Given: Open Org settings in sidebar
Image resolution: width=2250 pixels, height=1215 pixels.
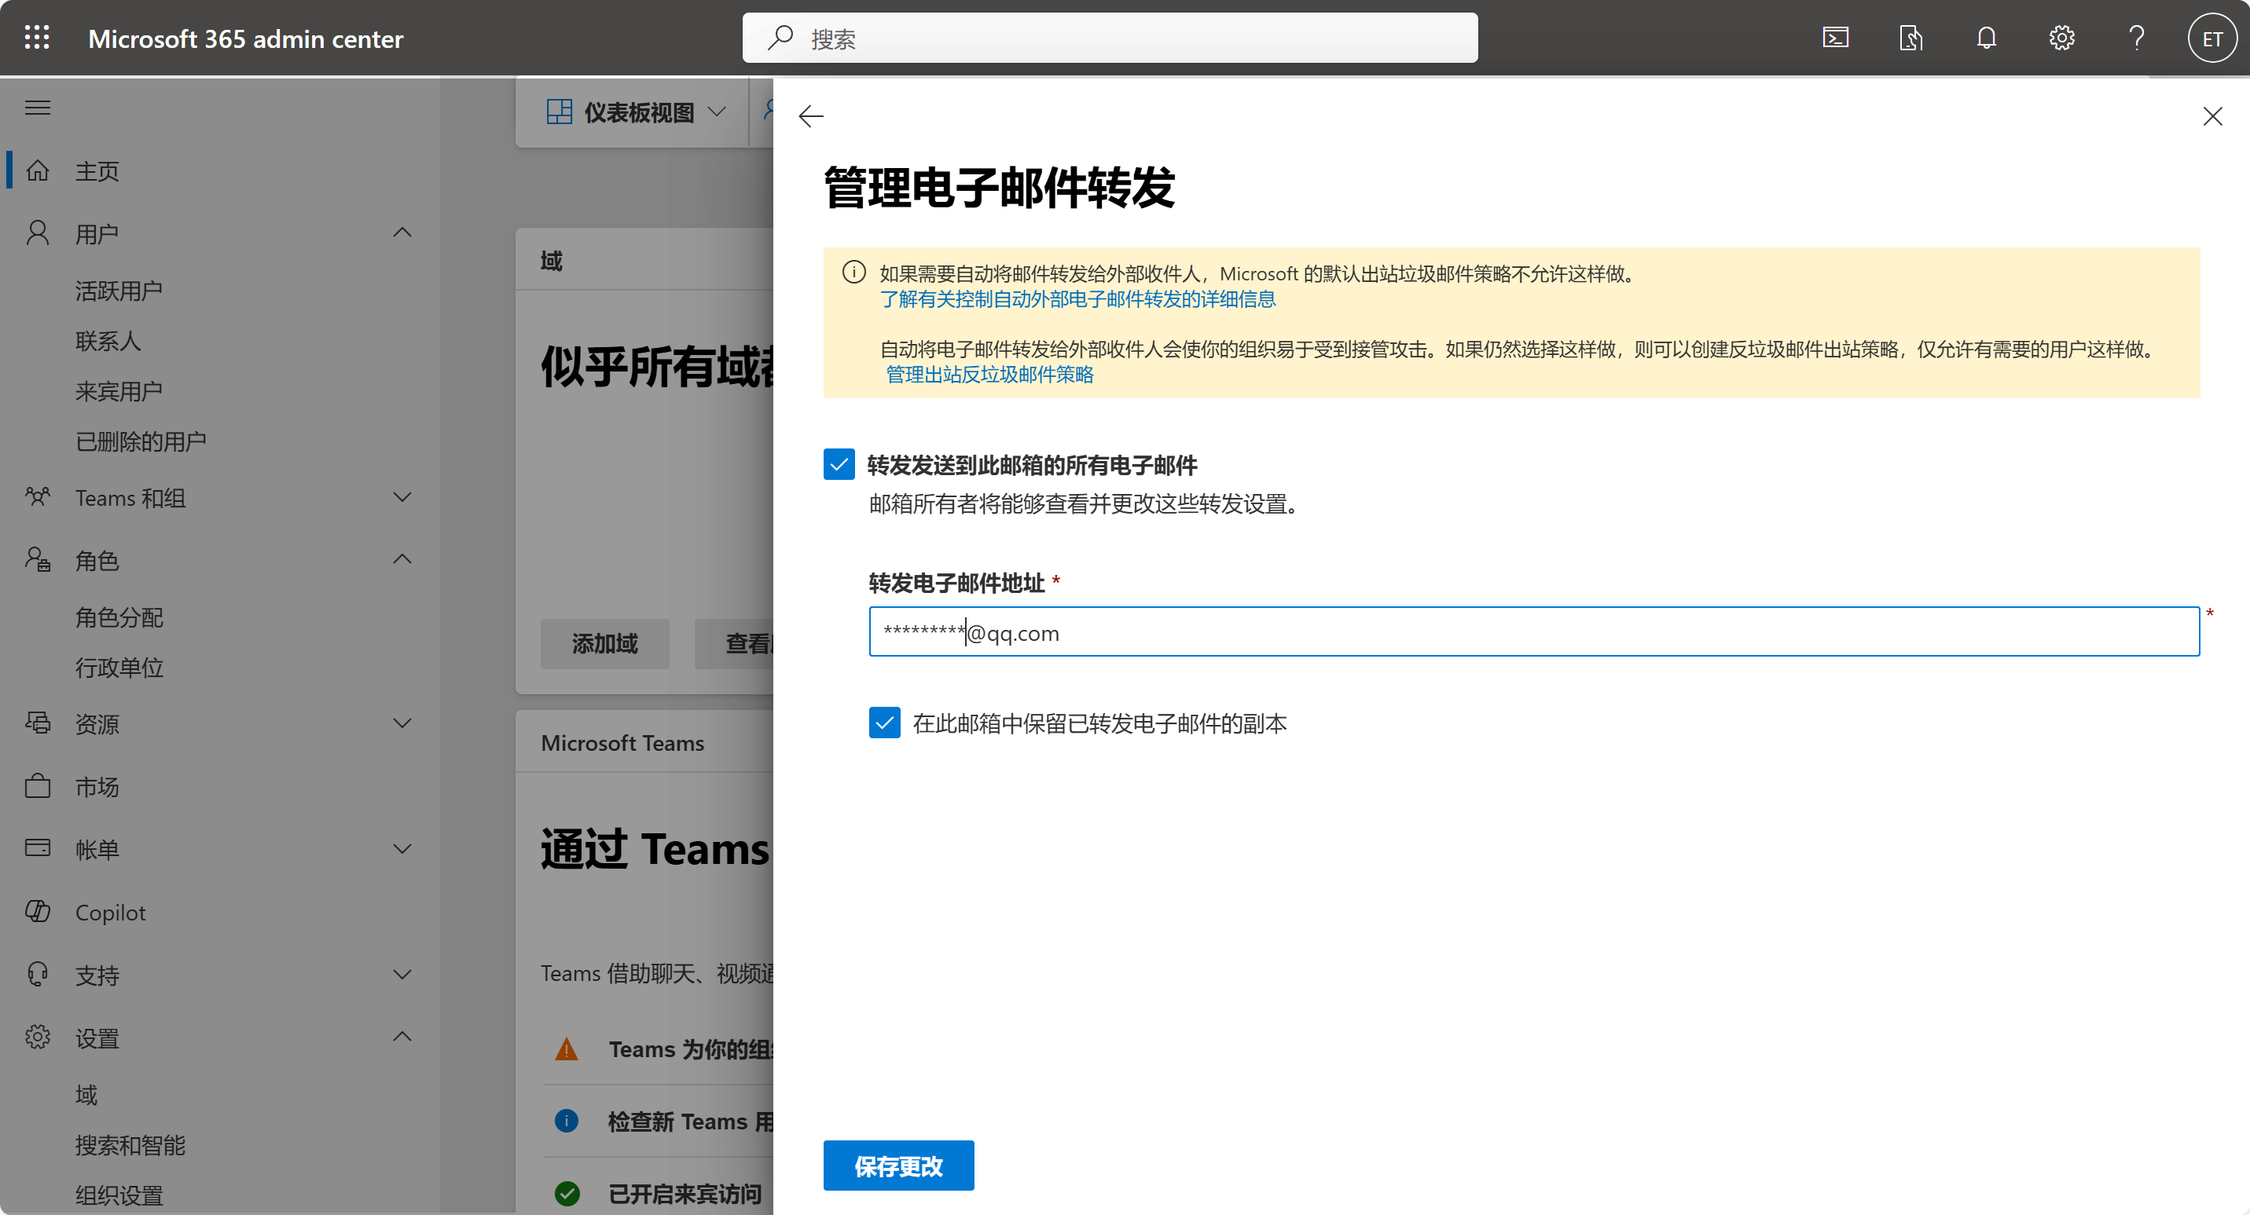Looking at the screenshot, I should (119, 1195).
